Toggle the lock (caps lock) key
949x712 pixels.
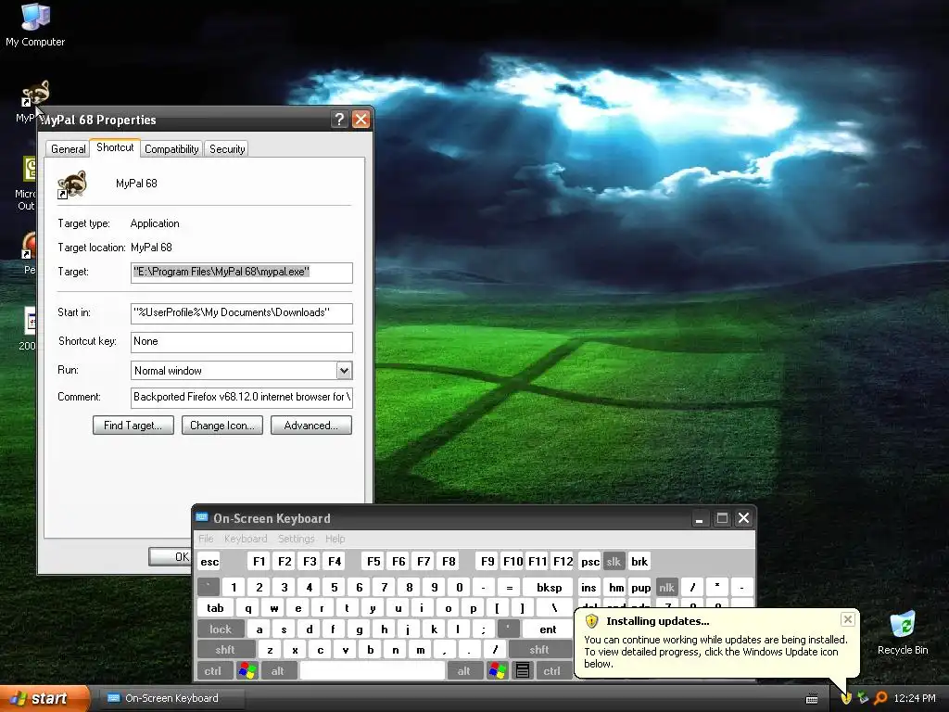point(221,629)
